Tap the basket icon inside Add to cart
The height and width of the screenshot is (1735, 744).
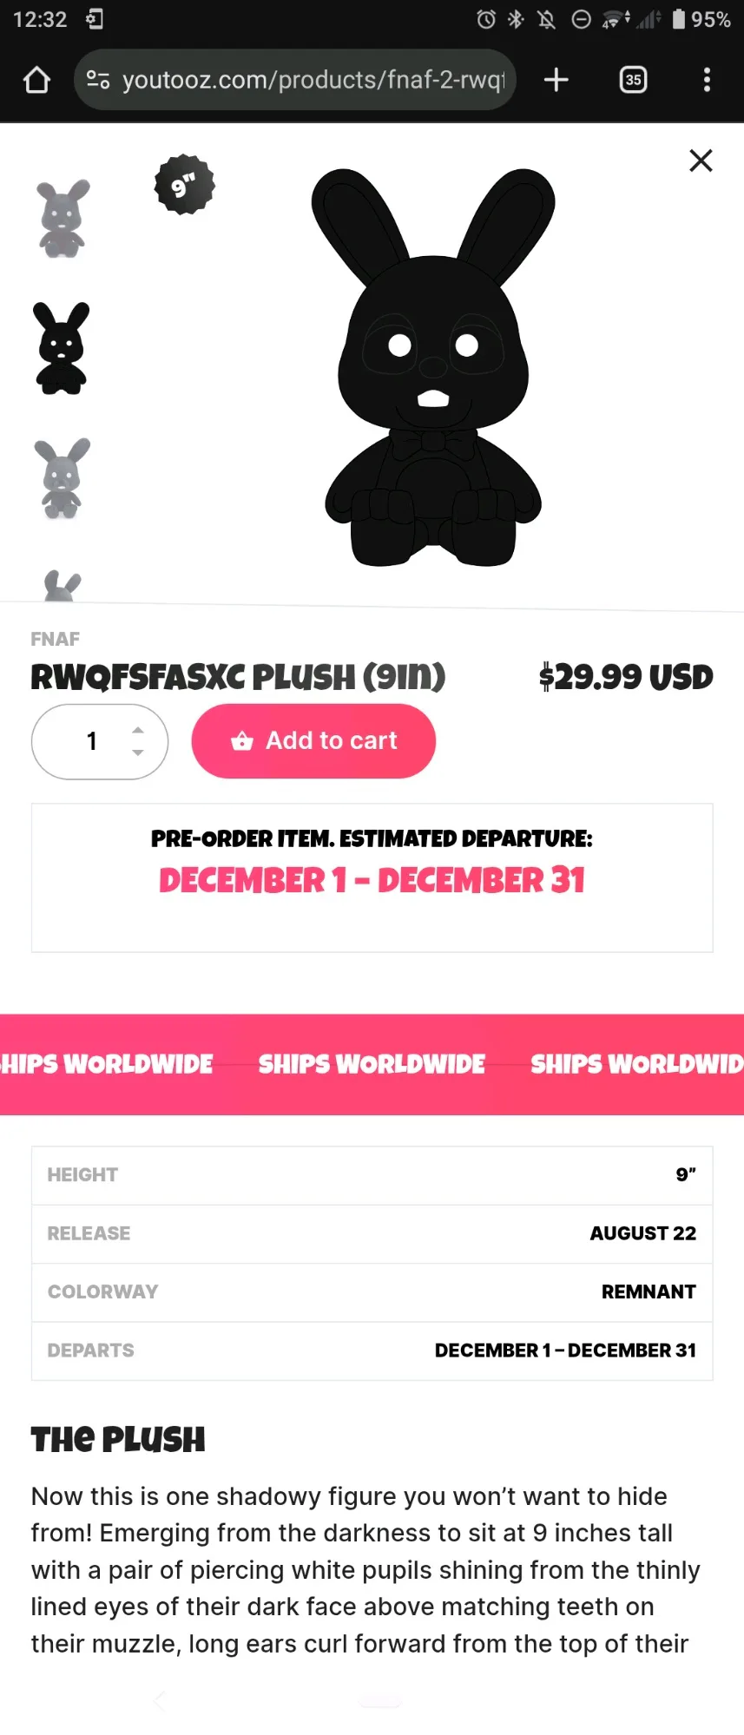pos(242,741)
